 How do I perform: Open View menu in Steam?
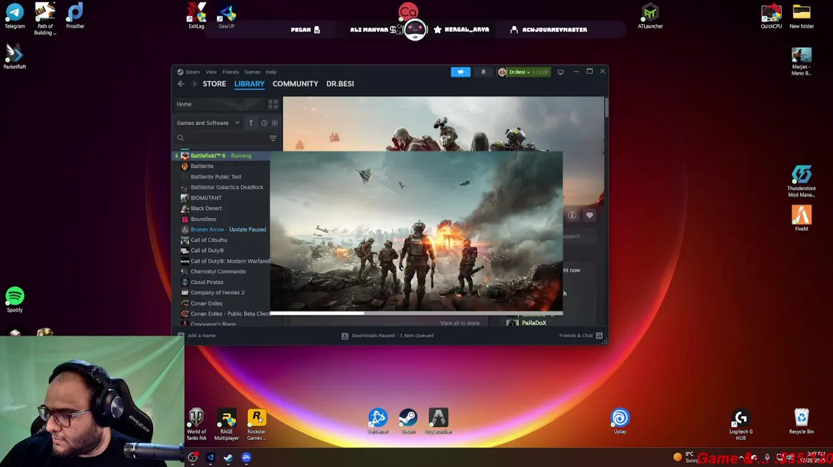point(211,72)
